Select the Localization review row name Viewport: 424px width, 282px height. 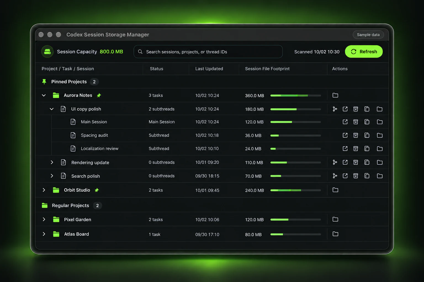pyautogui.click(x=100, y=148)
